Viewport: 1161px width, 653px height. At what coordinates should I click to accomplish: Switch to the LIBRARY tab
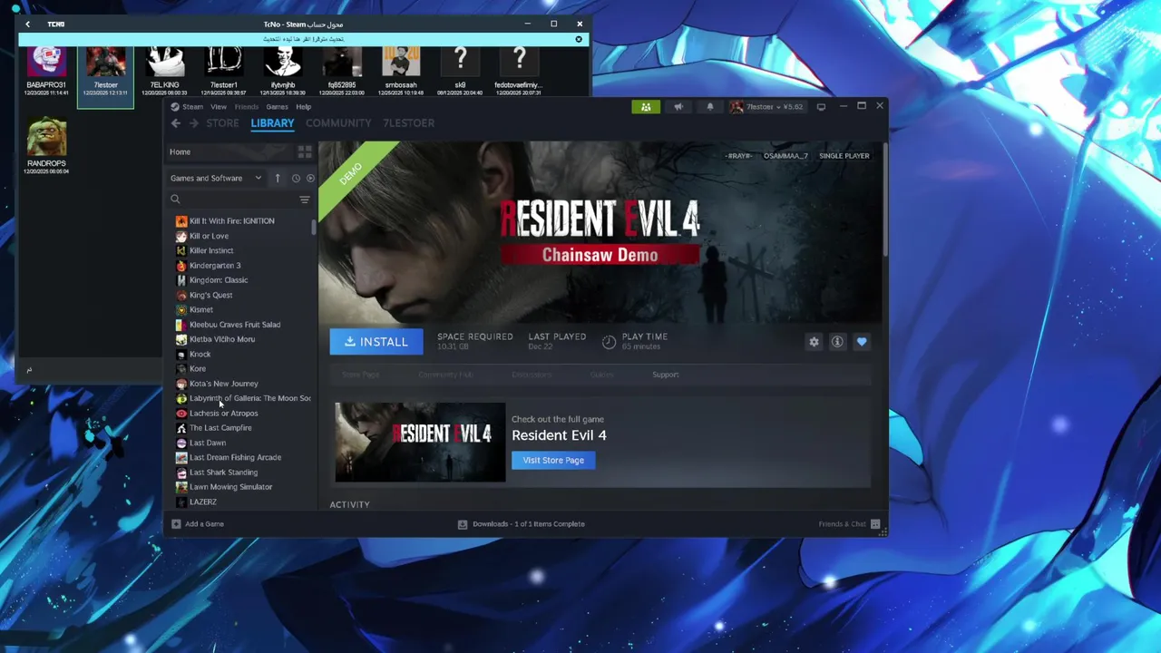[272, 123]
